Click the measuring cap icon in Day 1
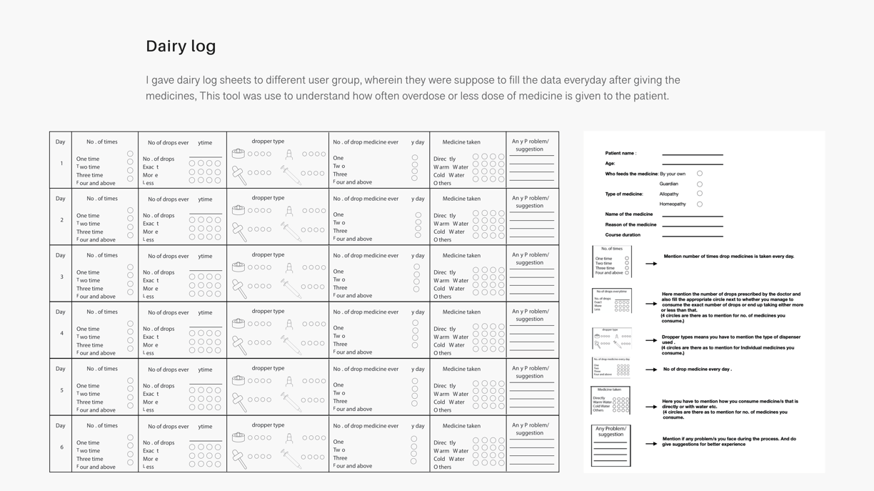874x491 pixels. (x=238, y=153)
